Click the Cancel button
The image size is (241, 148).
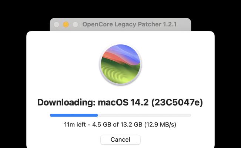[x=120, y=139]
